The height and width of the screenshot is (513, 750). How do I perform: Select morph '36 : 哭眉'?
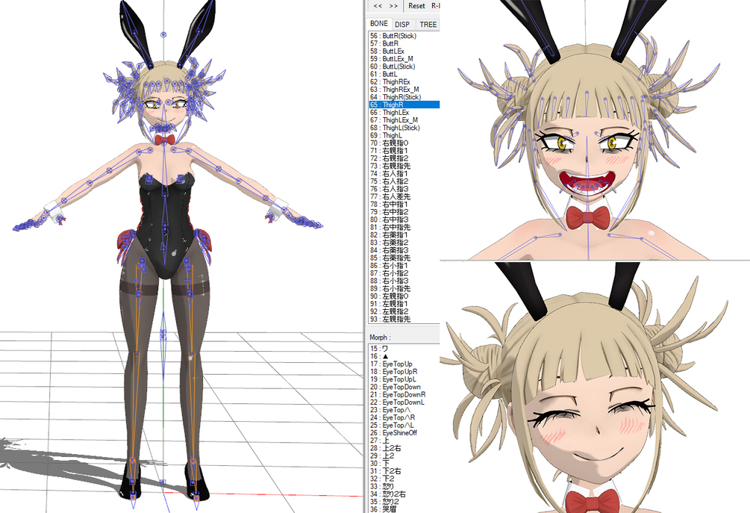tap(404, 509)
